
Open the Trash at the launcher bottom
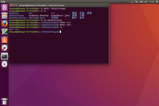pyautogui.click(x=4, y=102)
